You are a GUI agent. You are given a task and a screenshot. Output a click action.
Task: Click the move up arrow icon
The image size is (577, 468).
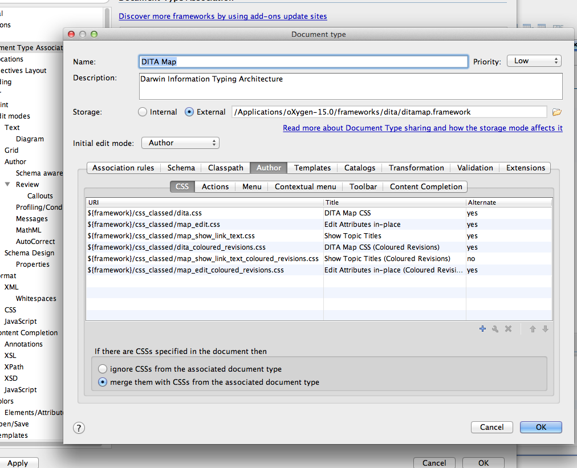click(533, 329)
